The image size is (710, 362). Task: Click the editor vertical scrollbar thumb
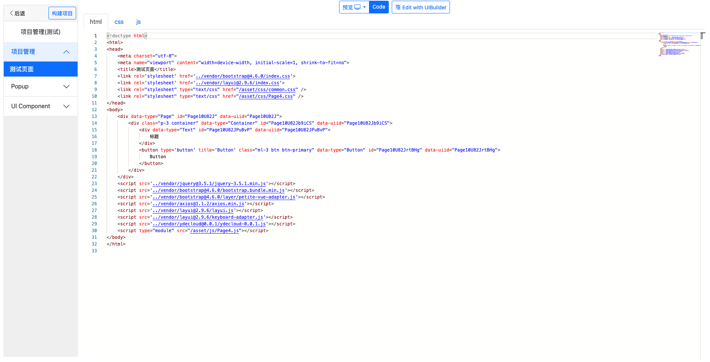[x=703, y=36]
